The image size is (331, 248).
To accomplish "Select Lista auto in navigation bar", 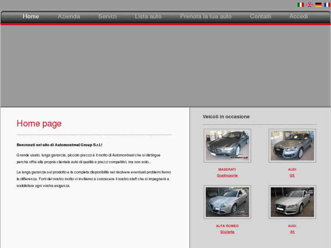I will [x=148, y=16].
